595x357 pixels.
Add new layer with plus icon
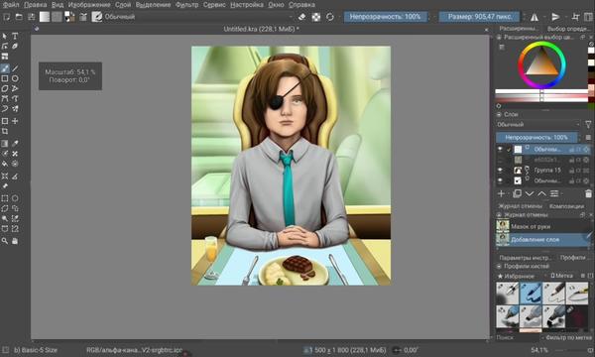point(501,193)
